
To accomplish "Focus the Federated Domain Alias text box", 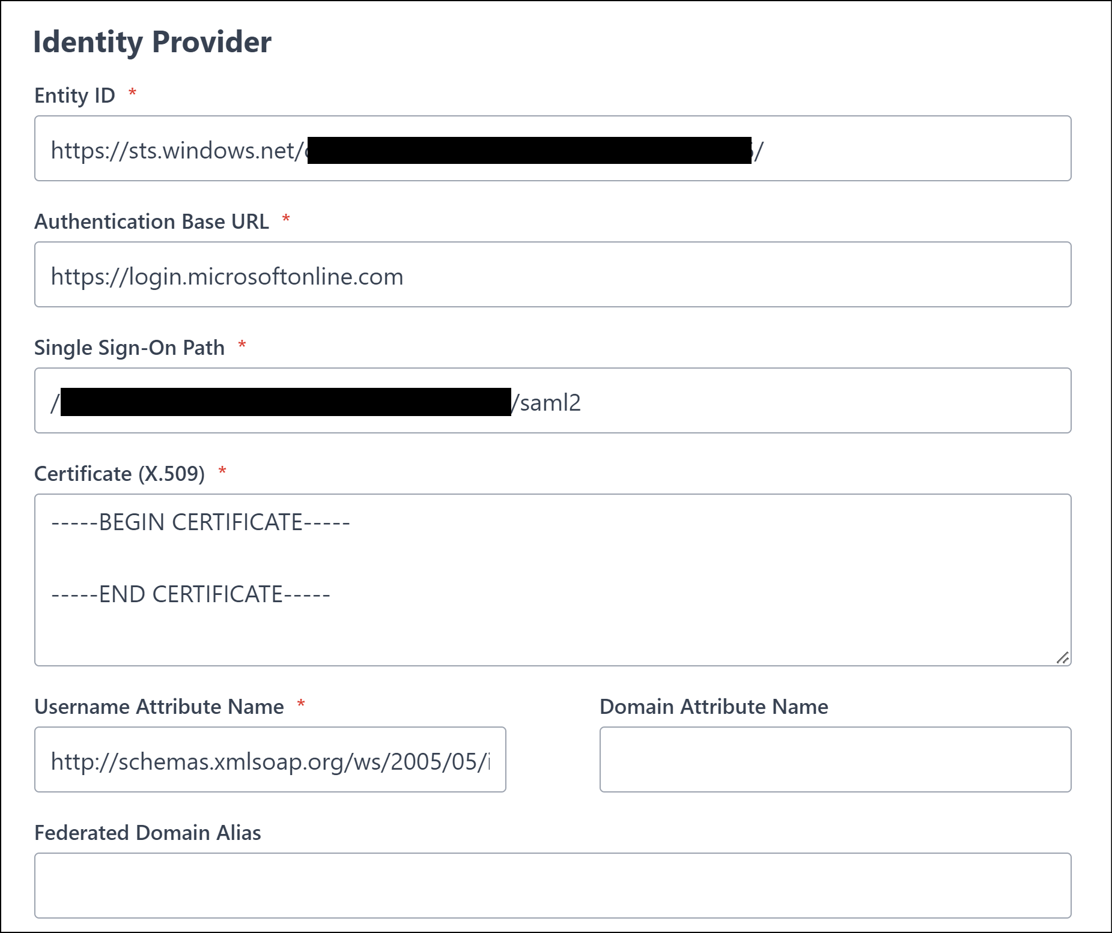I will point(553,886).
